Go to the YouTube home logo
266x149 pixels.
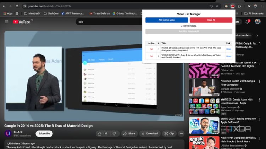click(22, 22)
